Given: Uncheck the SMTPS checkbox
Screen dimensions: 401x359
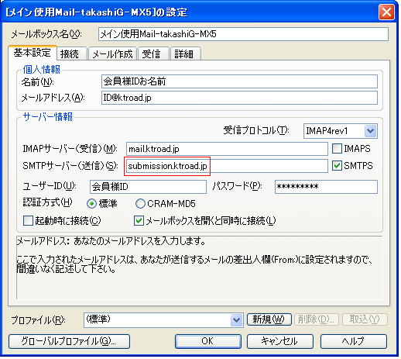Looking at the screenshot, I should point(337,166).
